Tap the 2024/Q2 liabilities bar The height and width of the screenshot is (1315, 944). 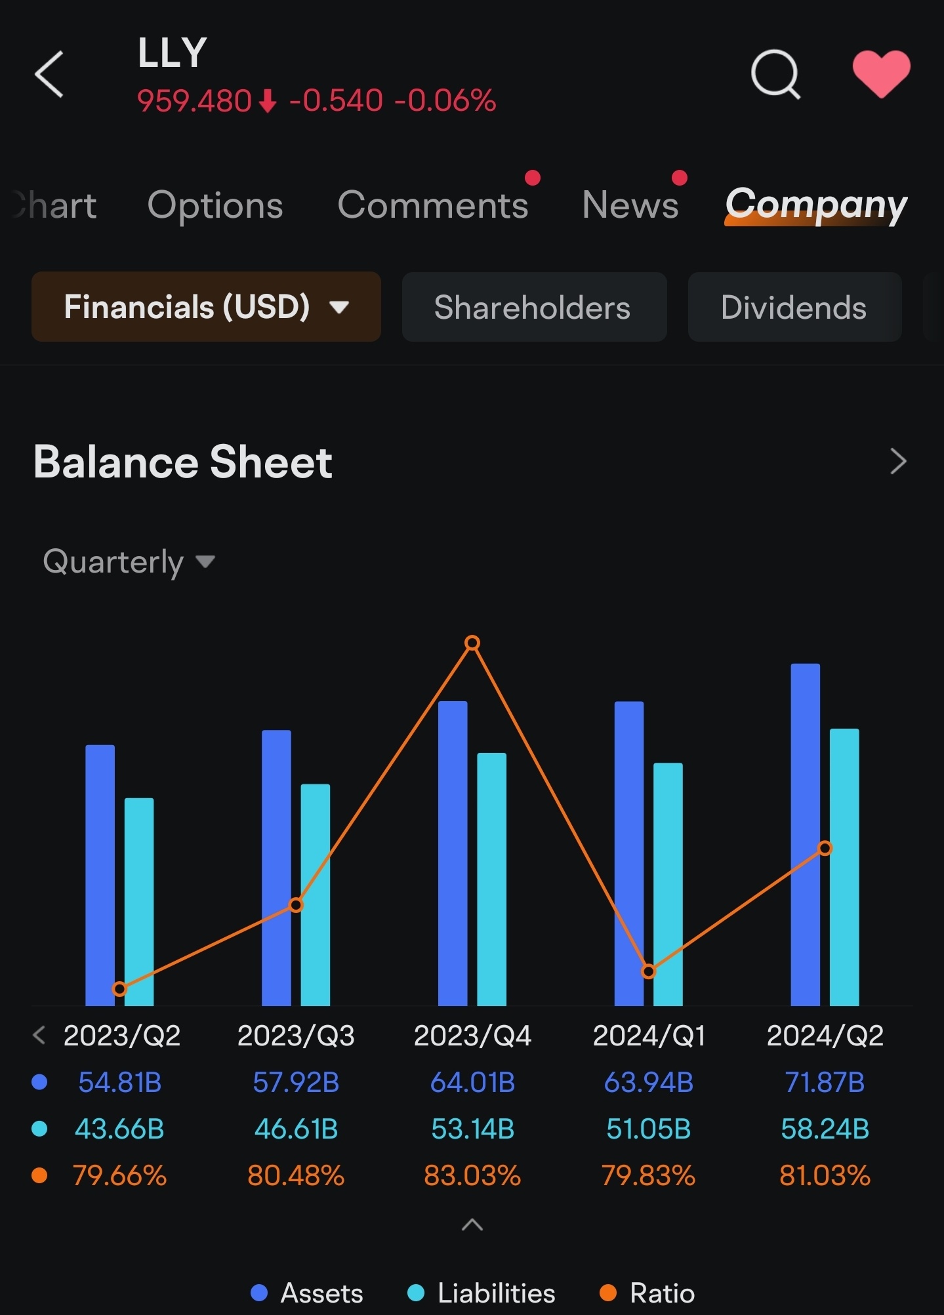844,867
